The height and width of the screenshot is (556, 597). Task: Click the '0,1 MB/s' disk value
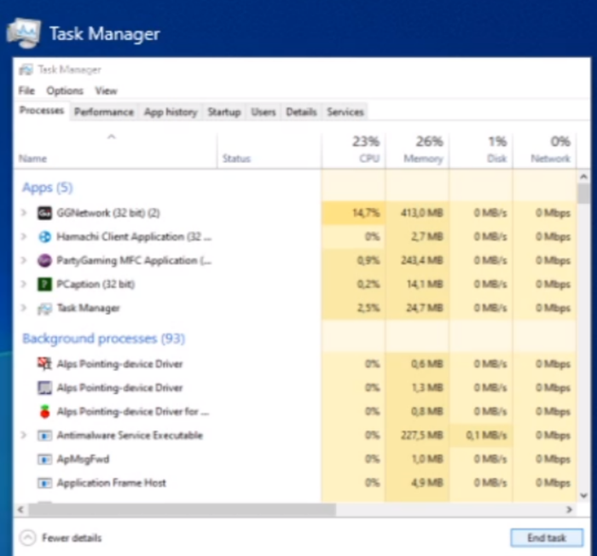(486, 435)
